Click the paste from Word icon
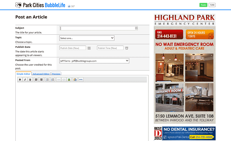Image resolution: width=231 pixels, height=141 pixels. 75,80
